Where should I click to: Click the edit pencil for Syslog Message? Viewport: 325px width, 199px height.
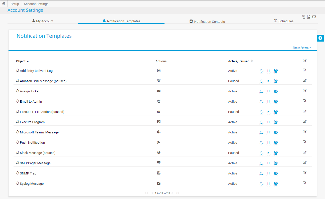[304, 183]
